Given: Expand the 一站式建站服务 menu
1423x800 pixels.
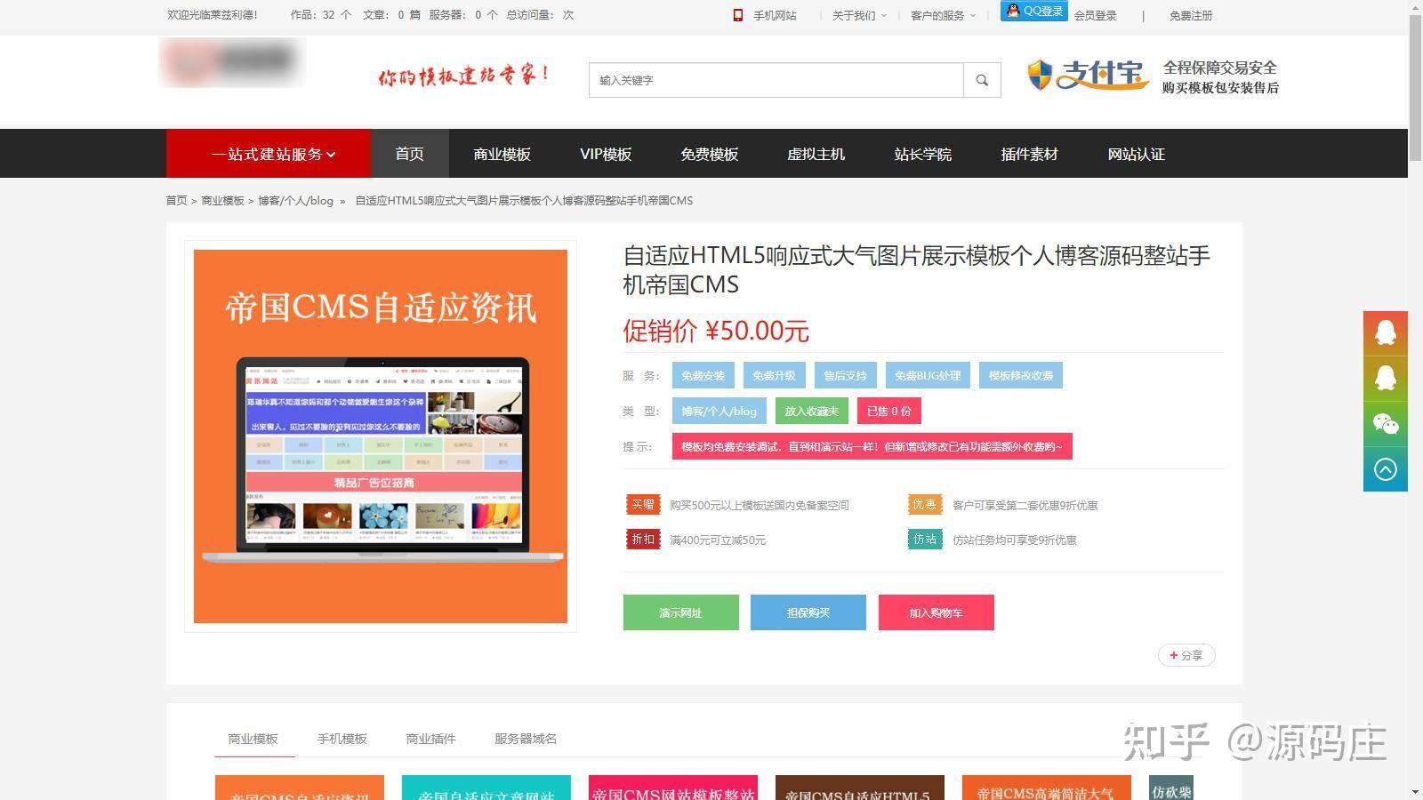Looking at the screenshot, I should pos(268,153).
